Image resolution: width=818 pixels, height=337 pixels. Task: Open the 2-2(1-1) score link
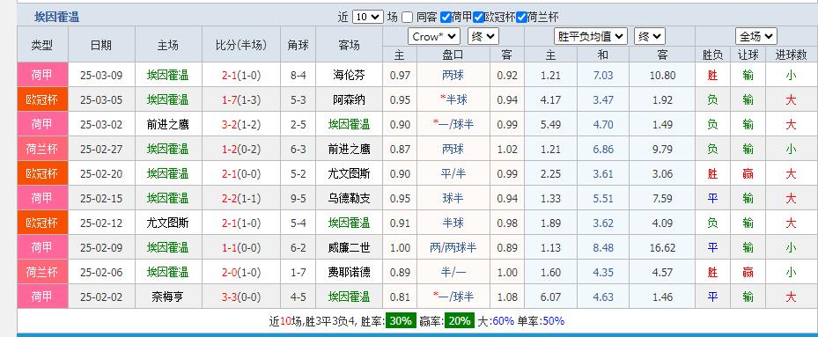[241, 198]
